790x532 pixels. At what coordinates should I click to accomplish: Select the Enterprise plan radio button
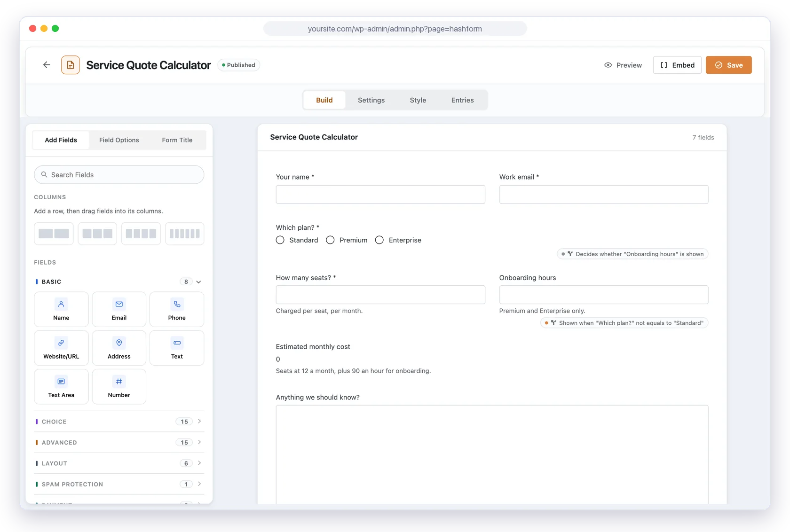[379, 240]
